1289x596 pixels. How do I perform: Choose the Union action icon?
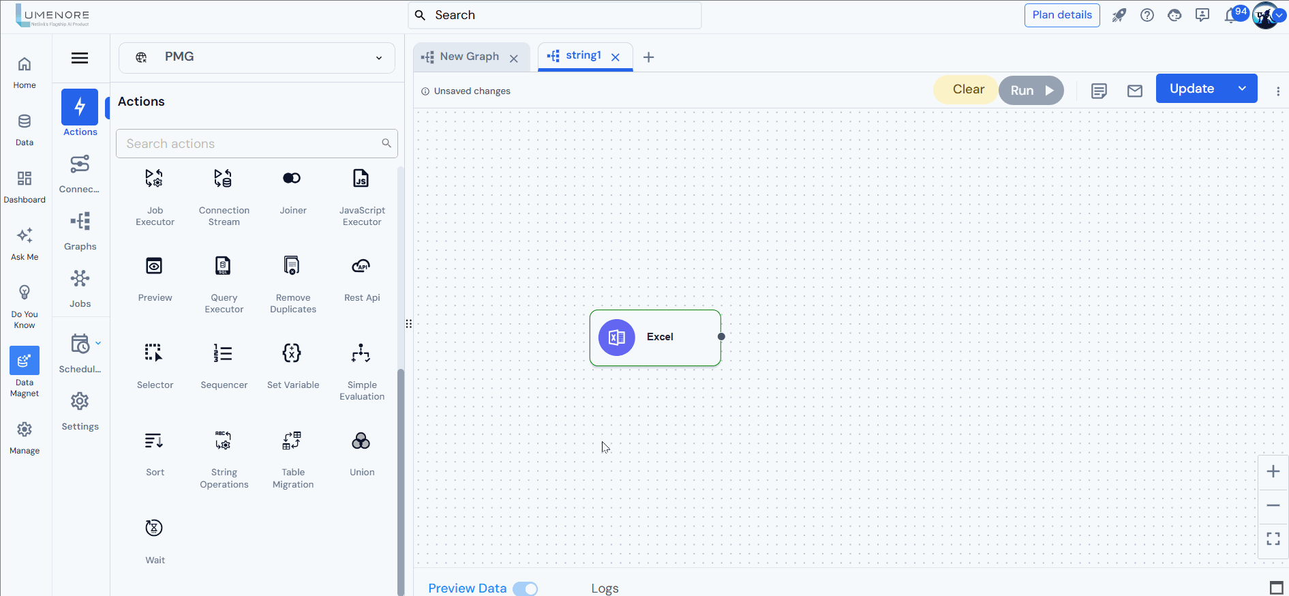(x=361, y=442)
